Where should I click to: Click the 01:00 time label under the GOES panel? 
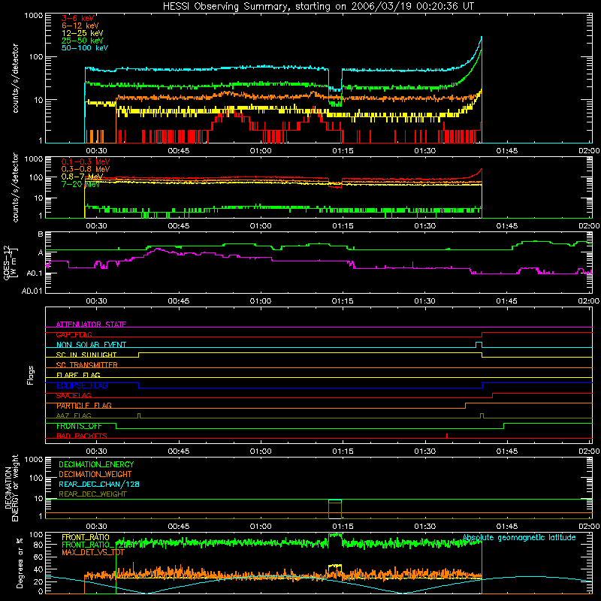[261, 301]
